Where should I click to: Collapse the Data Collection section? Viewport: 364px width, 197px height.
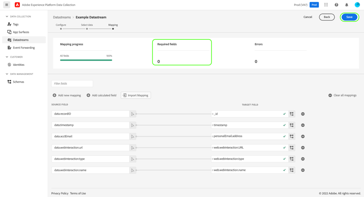(x=7, y=16)
